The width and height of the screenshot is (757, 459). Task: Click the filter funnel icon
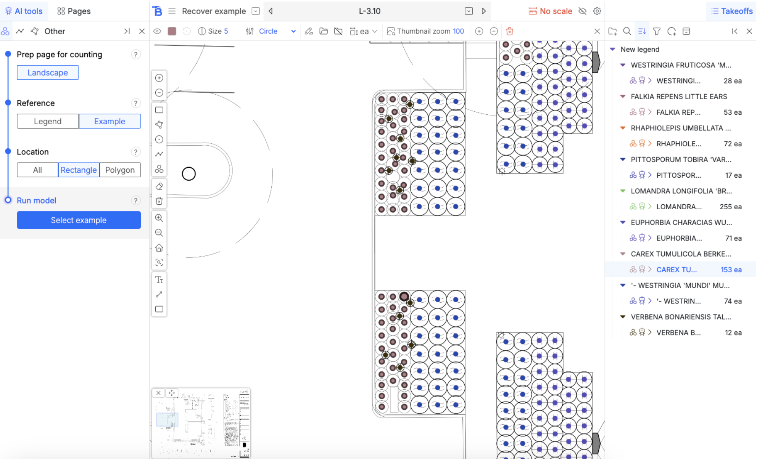click(x=657, y=31)
